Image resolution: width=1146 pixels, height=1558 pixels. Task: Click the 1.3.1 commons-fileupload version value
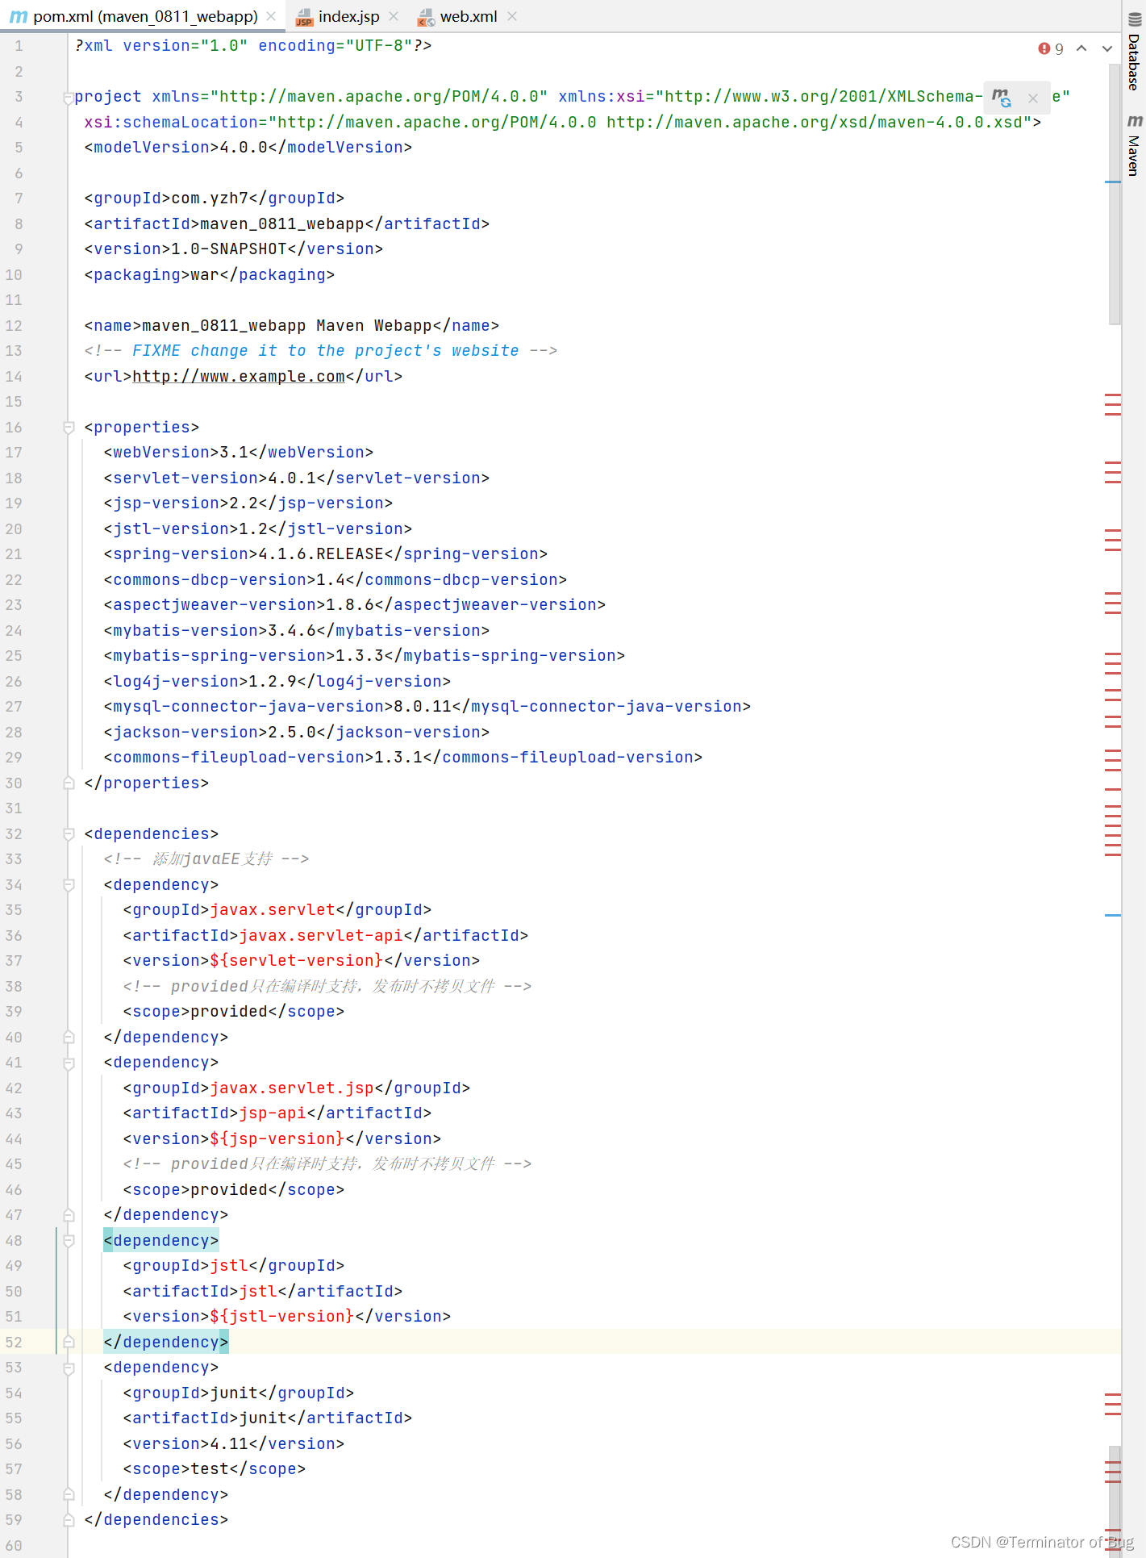398,758
